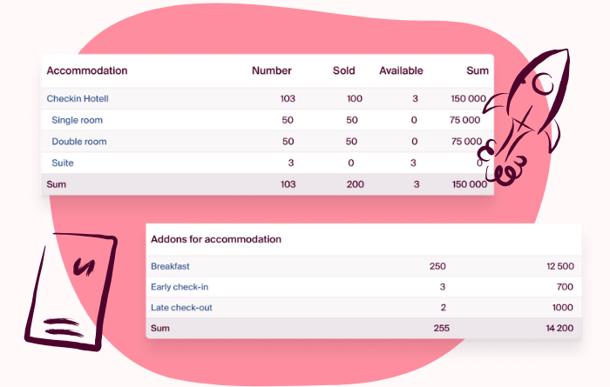Click the Sold column header
The height and width of the screenshot is (387, 610).
click(x=344, y=70)
